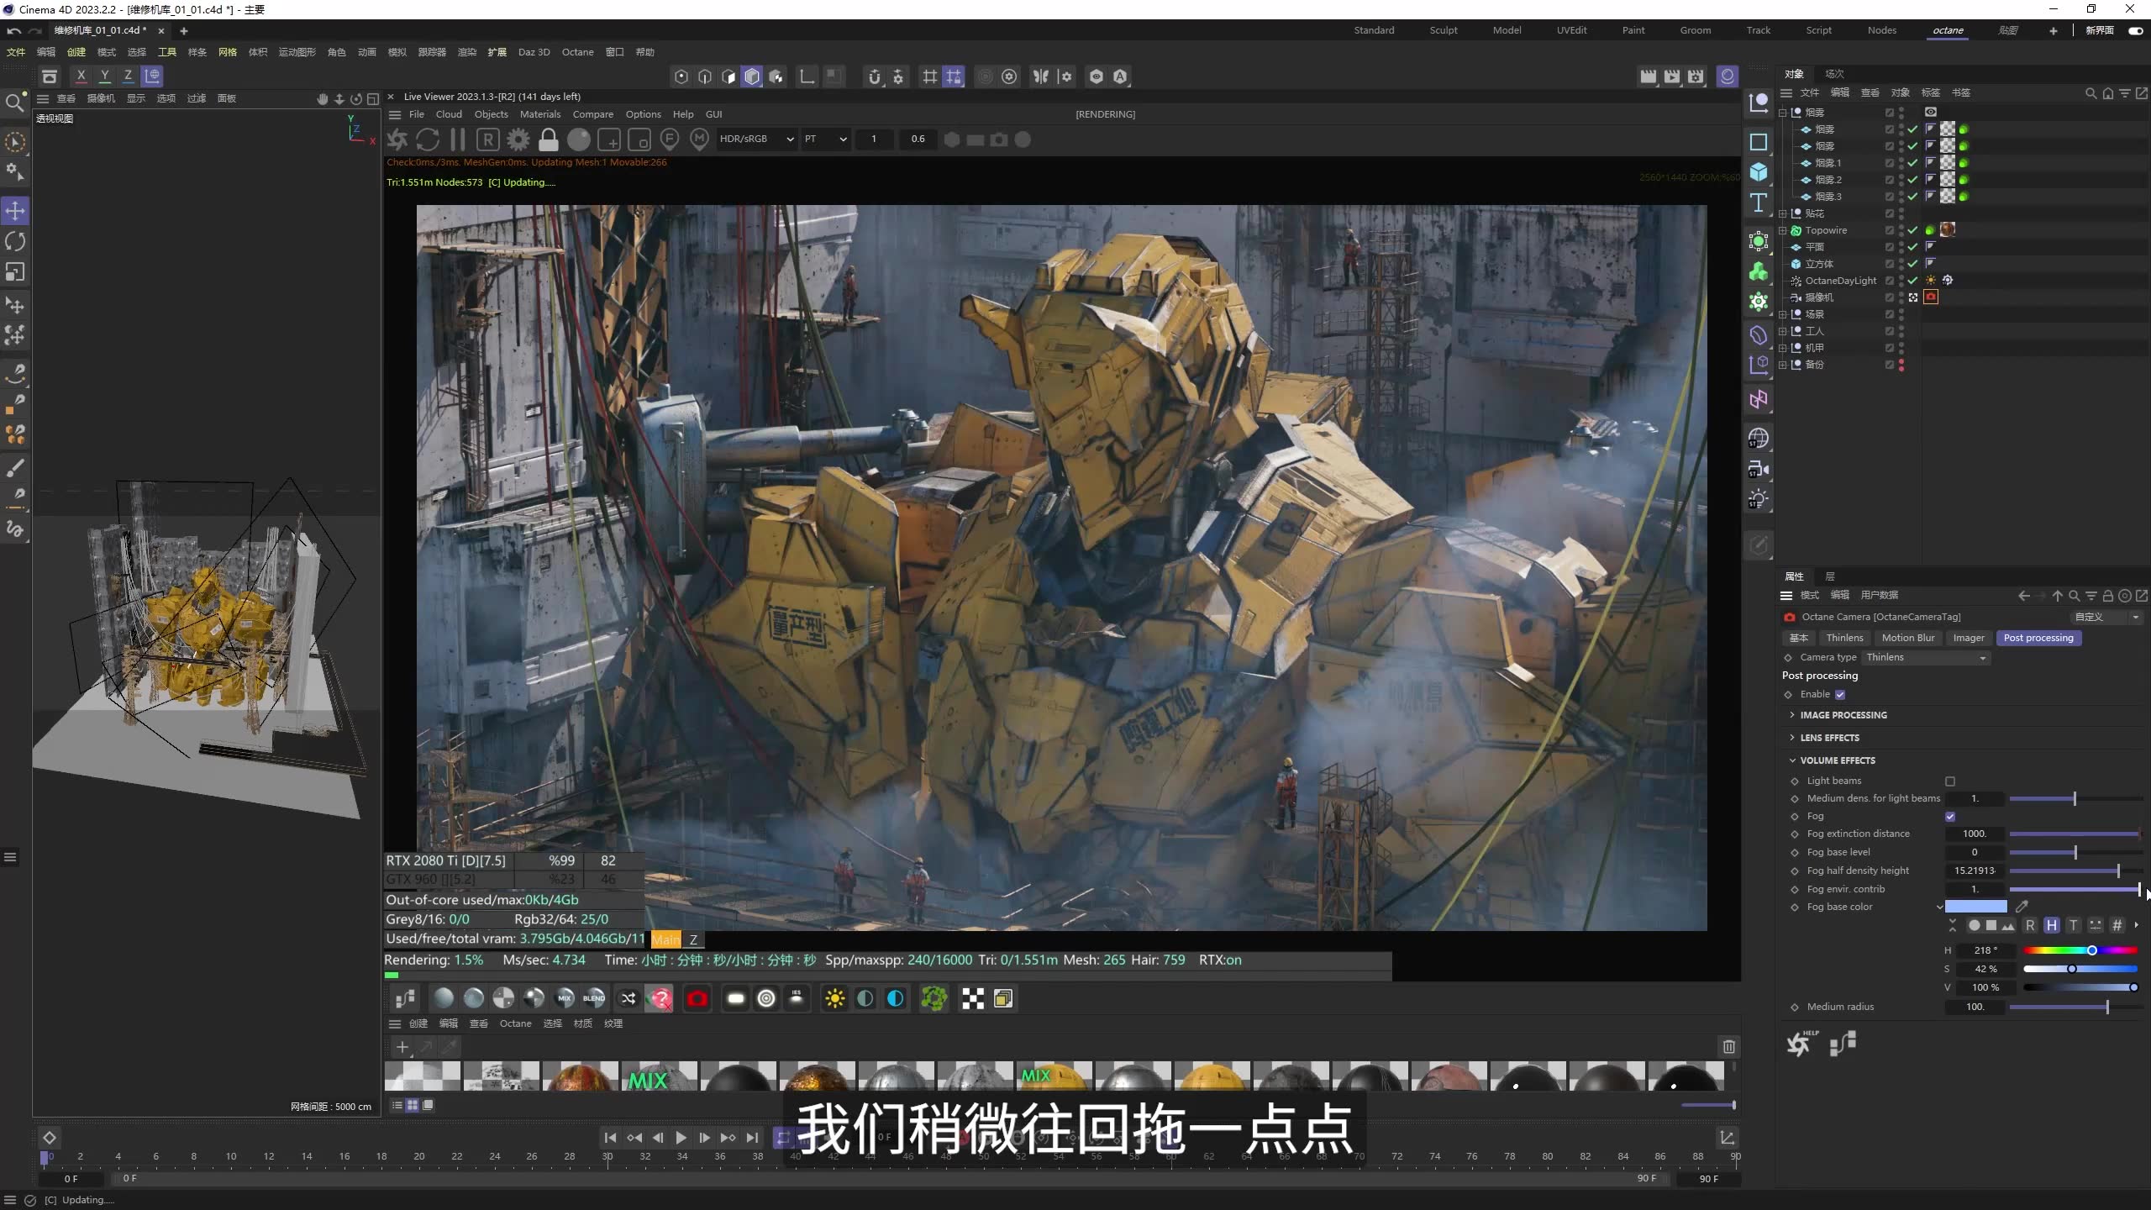The image size is (2151, 1210).
Task: Toggle the Fog checkbox in Volume Effects
Action: [x=1951, y=816]
